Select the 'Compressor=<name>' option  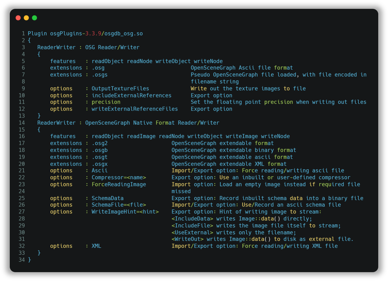(x=119, y=177)
